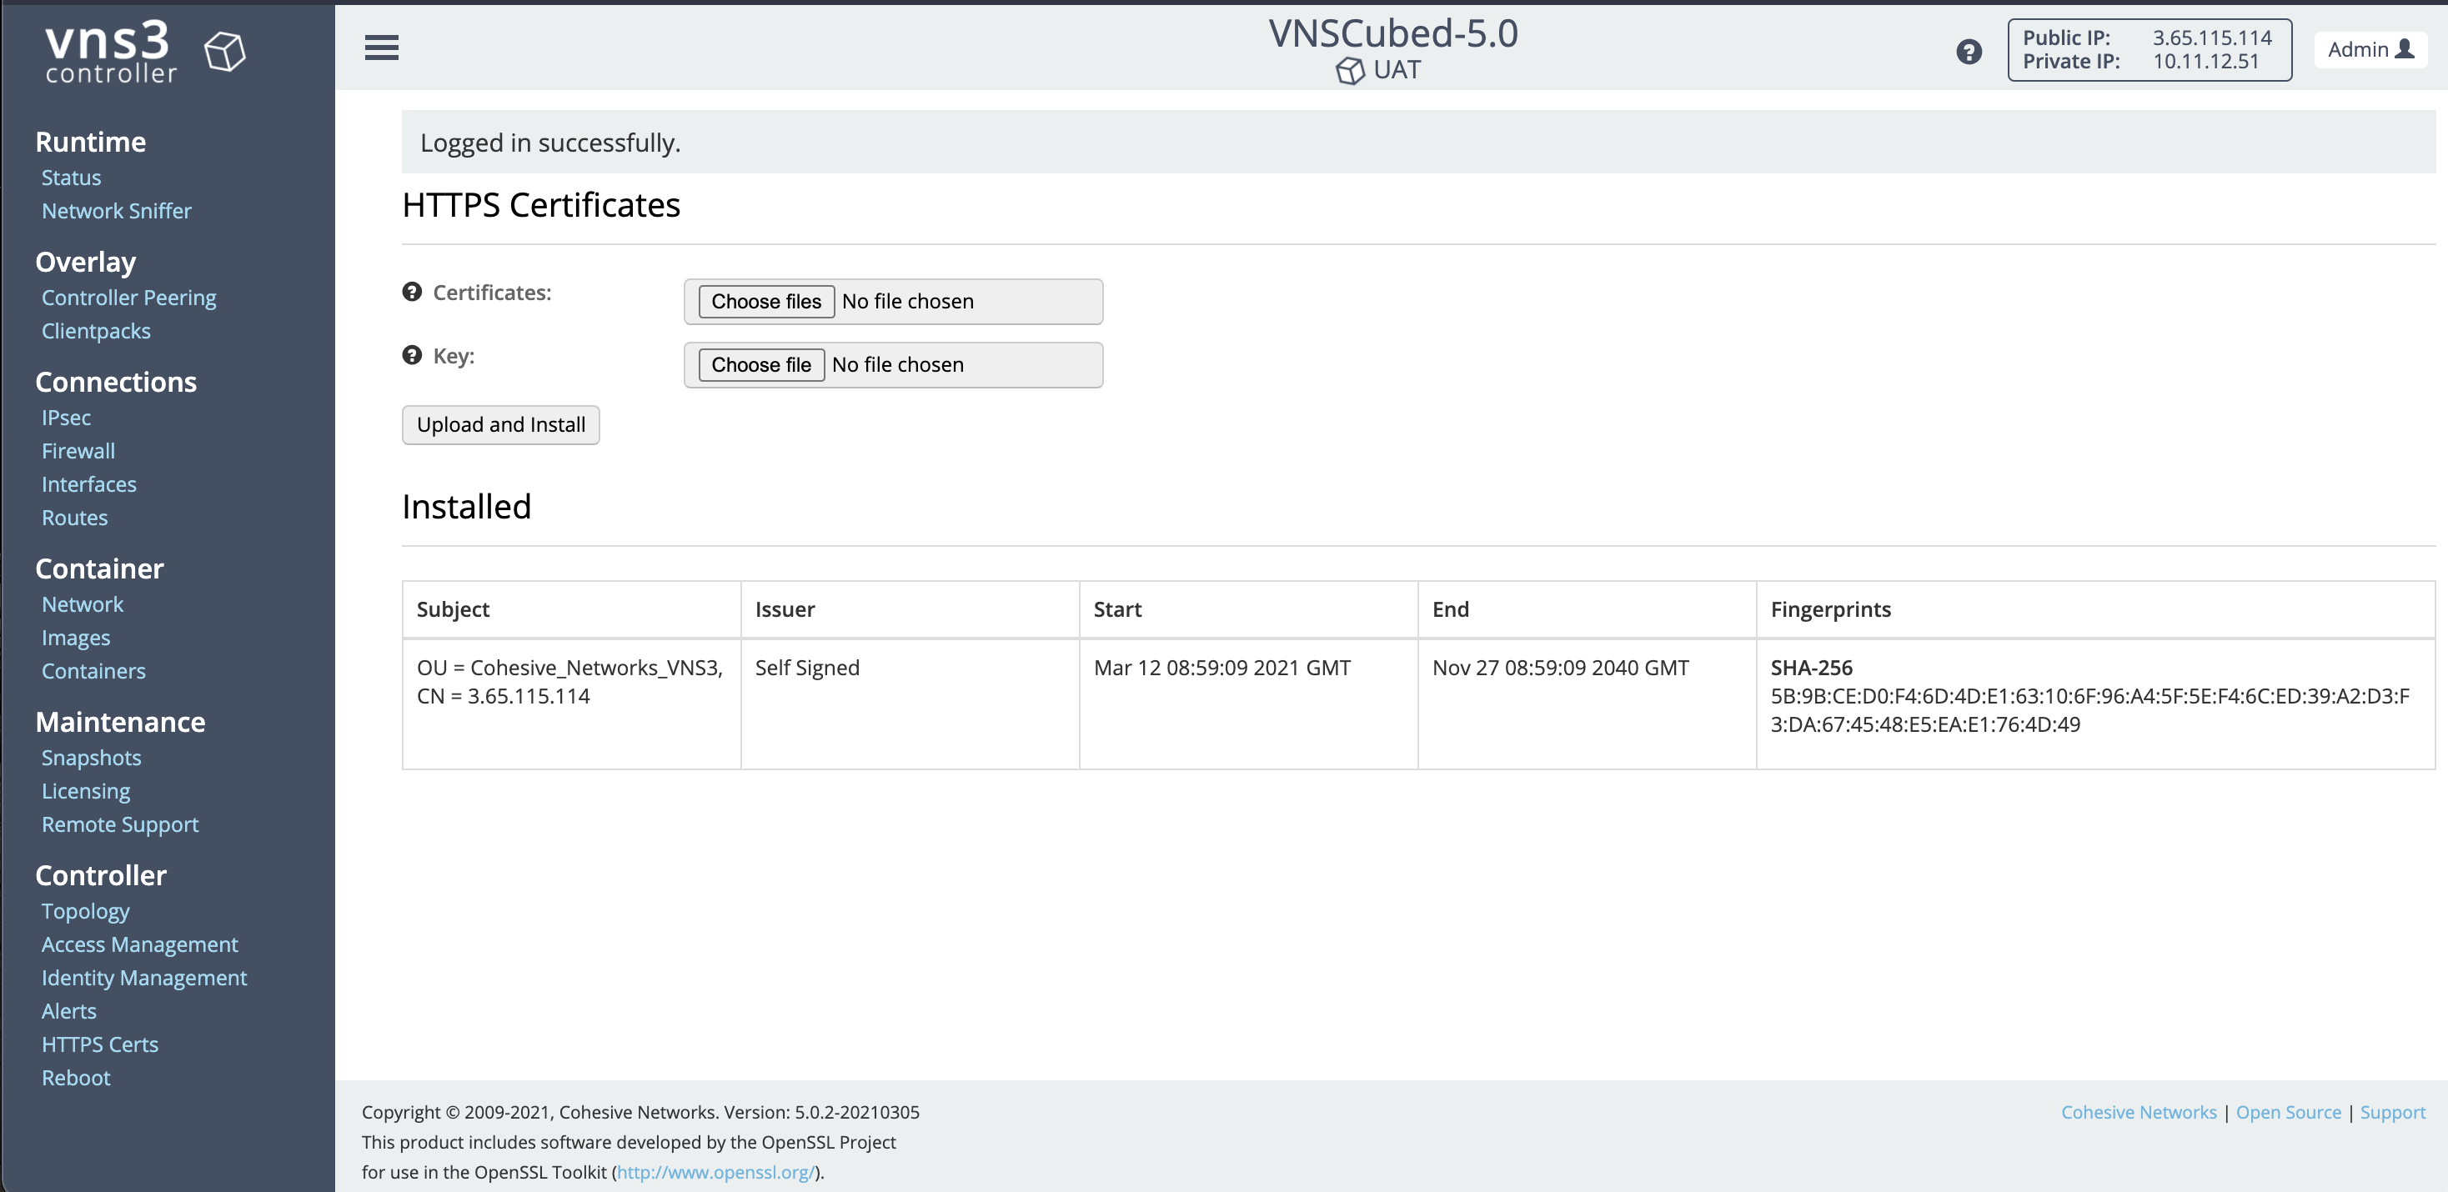The height and width of the screenshot is (1192, 2448).
Task: Click Upload and Install button
Action: 501,424
